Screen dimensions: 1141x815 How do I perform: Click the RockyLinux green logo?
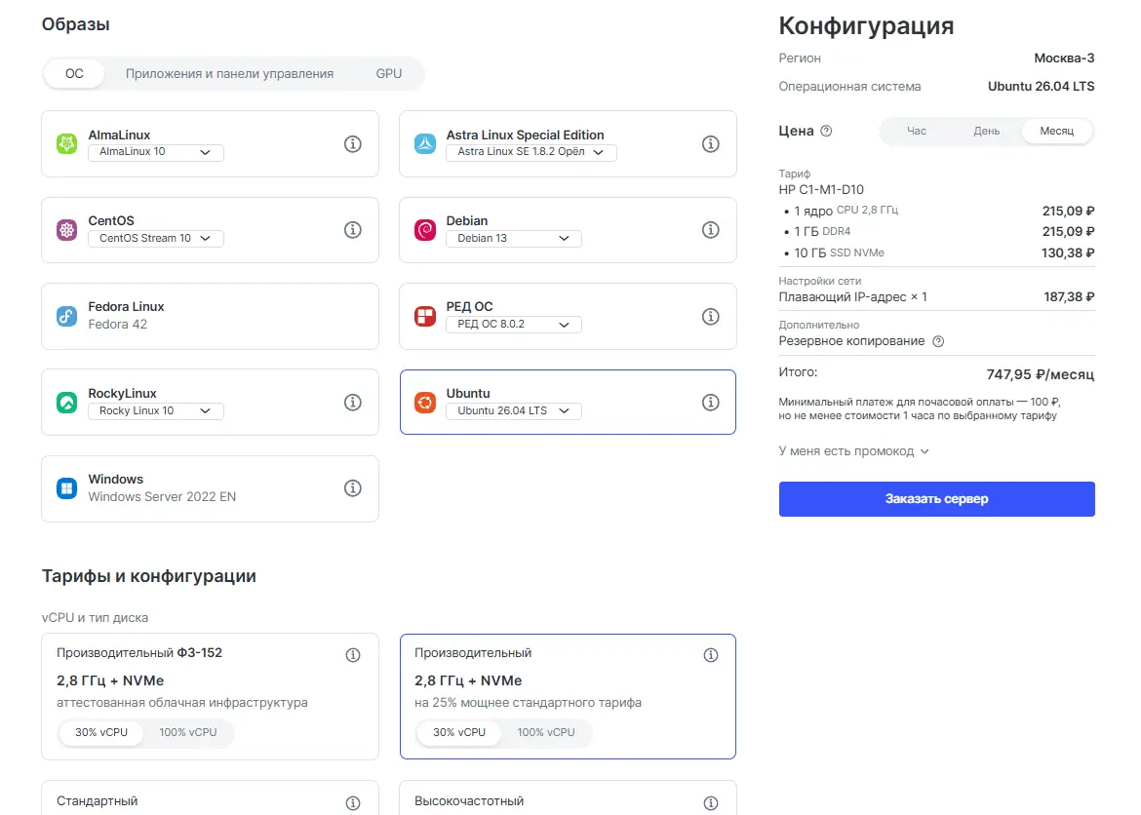(x=67, y=403)
